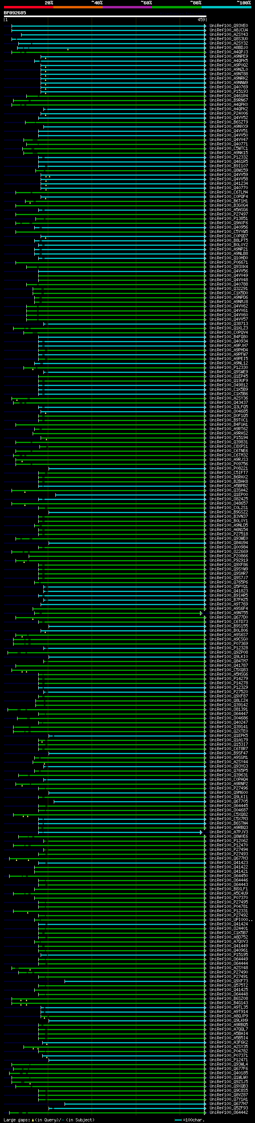This screenshot has width=255, height=1123.
Task: Click UniRef100_B7FHZ5 label
Action: click(x=228, y=600)
